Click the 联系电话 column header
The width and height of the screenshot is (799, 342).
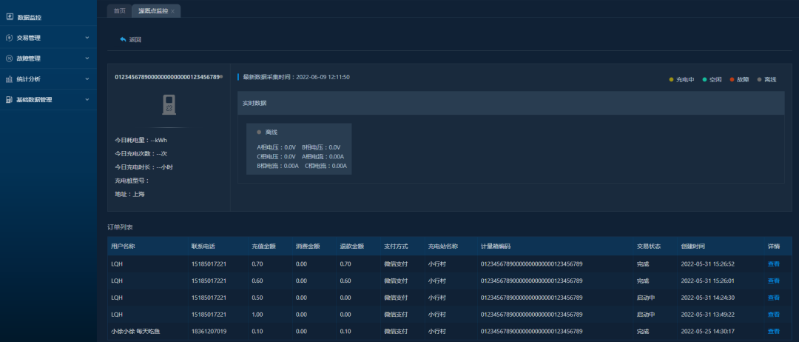click(203, 247)
